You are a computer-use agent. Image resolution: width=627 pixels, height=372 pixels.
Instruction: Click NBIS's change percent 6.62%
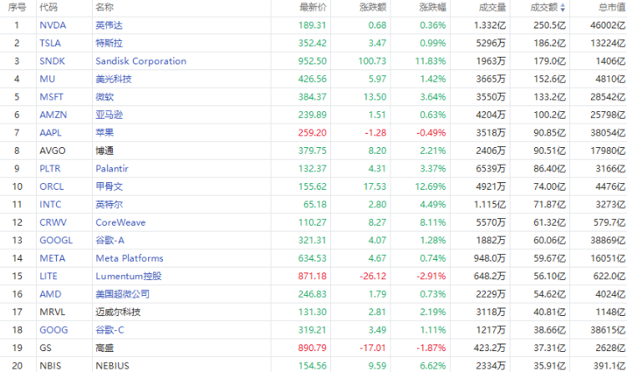(x=433, y=366)
